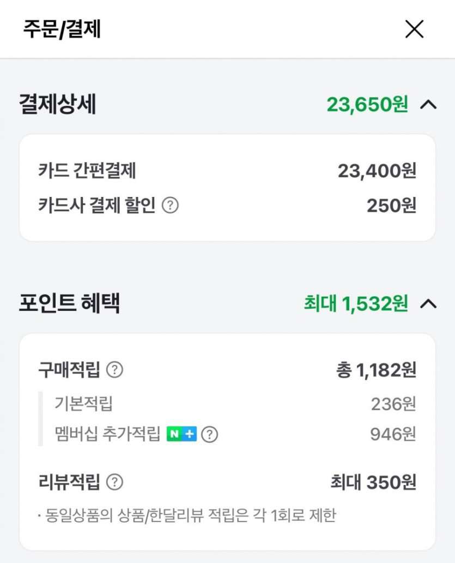
Task: Tap the 최대 1,532원 points summary
Action: [355, 304]
